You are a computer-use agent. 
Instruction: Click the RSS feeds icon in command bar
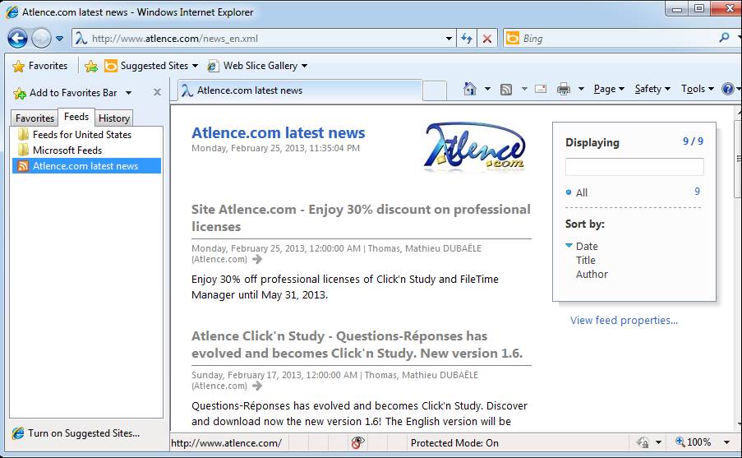[x=506, y=89]
